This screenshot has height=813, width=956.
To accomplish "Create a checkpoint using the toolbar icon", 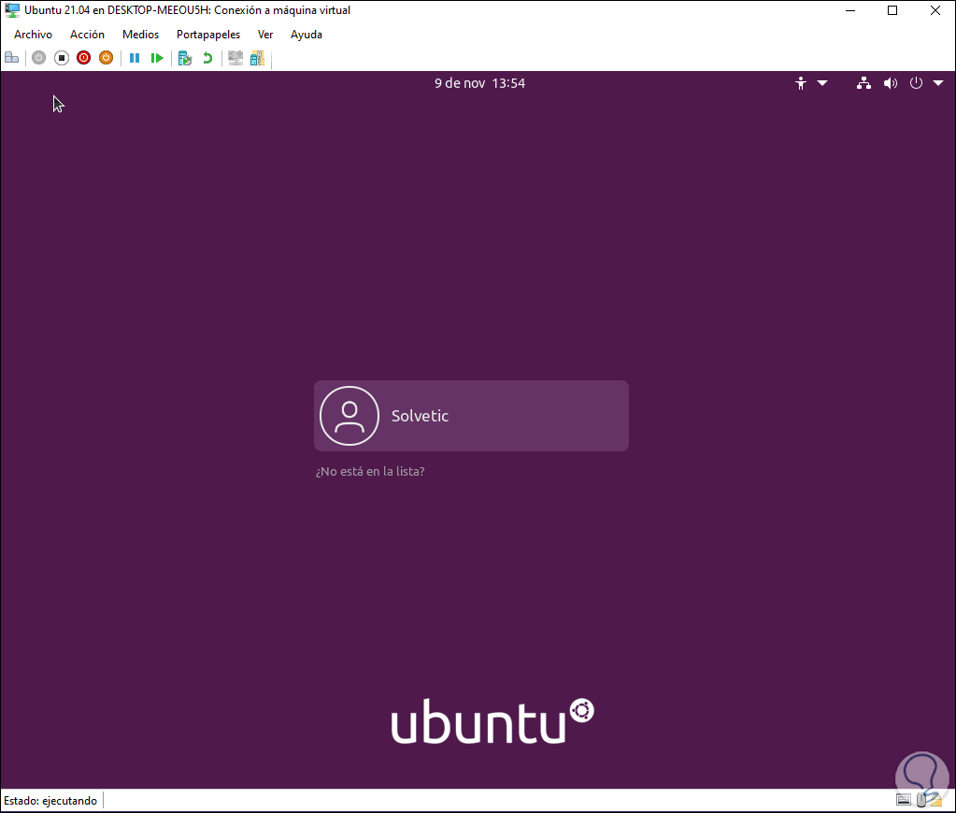I will 185,58.
